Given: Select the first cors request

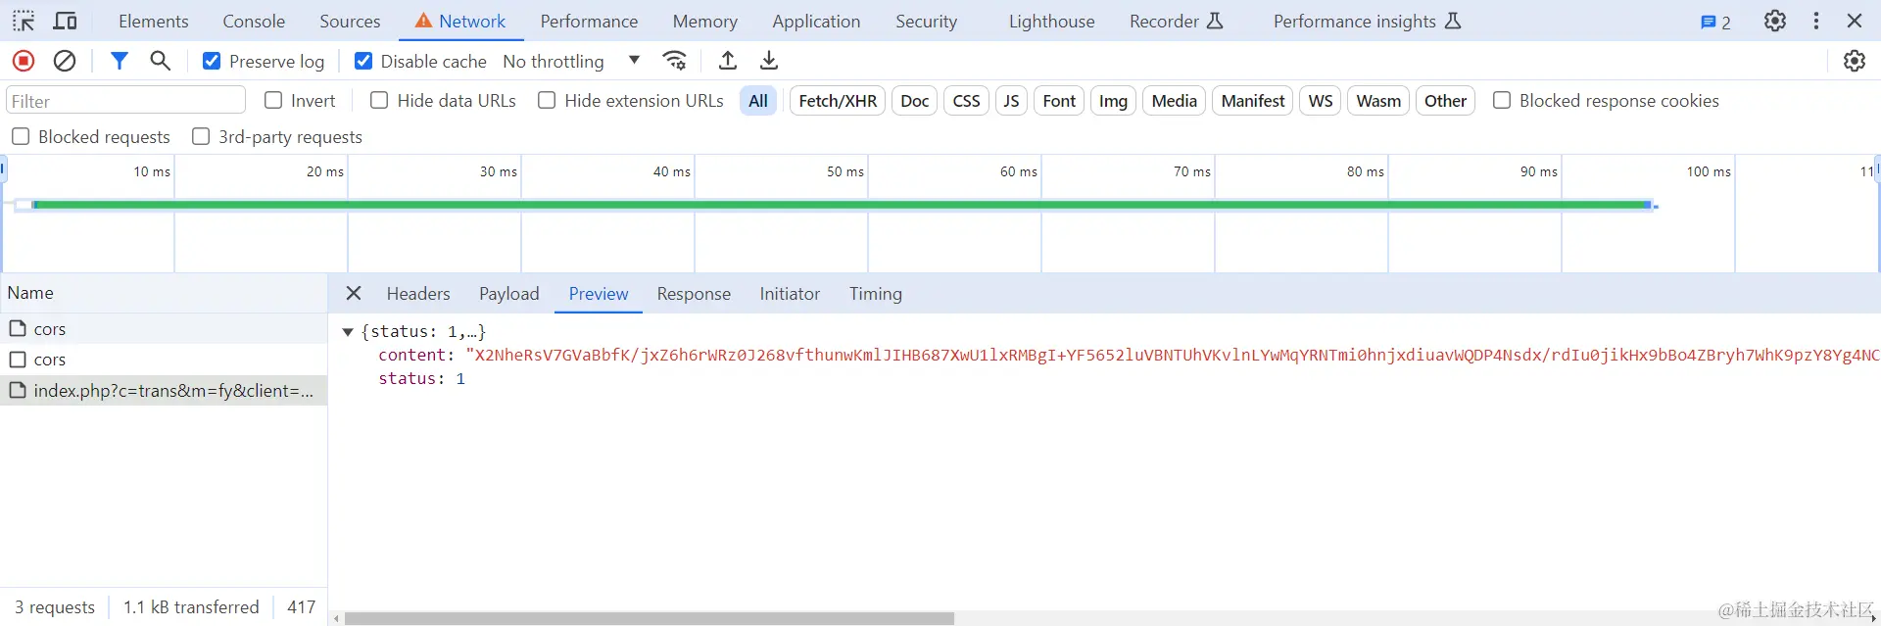Looking at the screenshot, I should coord(164,328).
